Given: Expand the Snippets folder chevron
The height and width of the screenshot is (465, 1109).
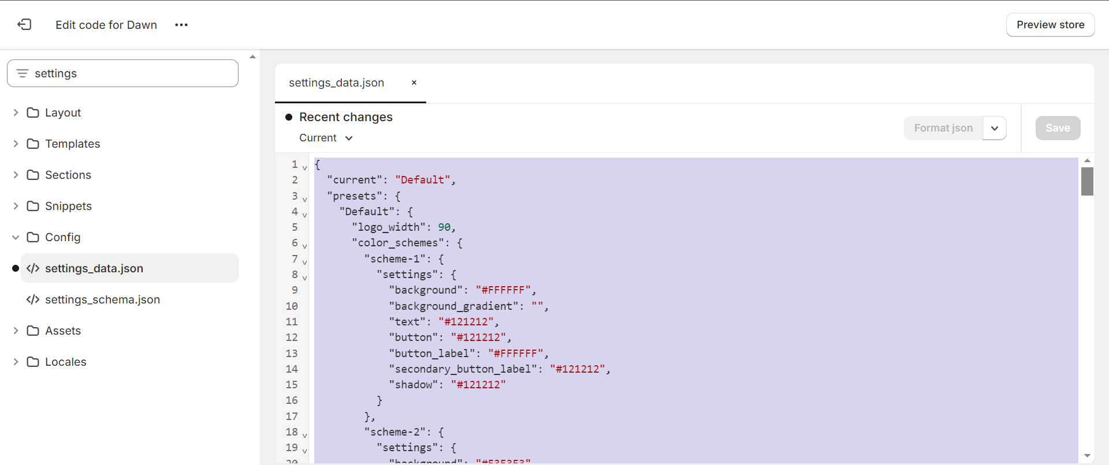Looking at the screenshot, I should [x=16, y=206].
